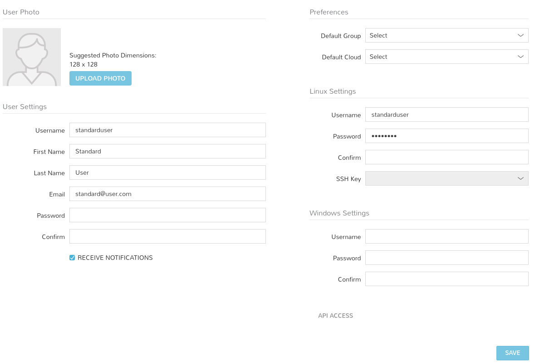This screenshot has height=364, width=535.
Task: Click the Email input field
Action: [167, 194]
